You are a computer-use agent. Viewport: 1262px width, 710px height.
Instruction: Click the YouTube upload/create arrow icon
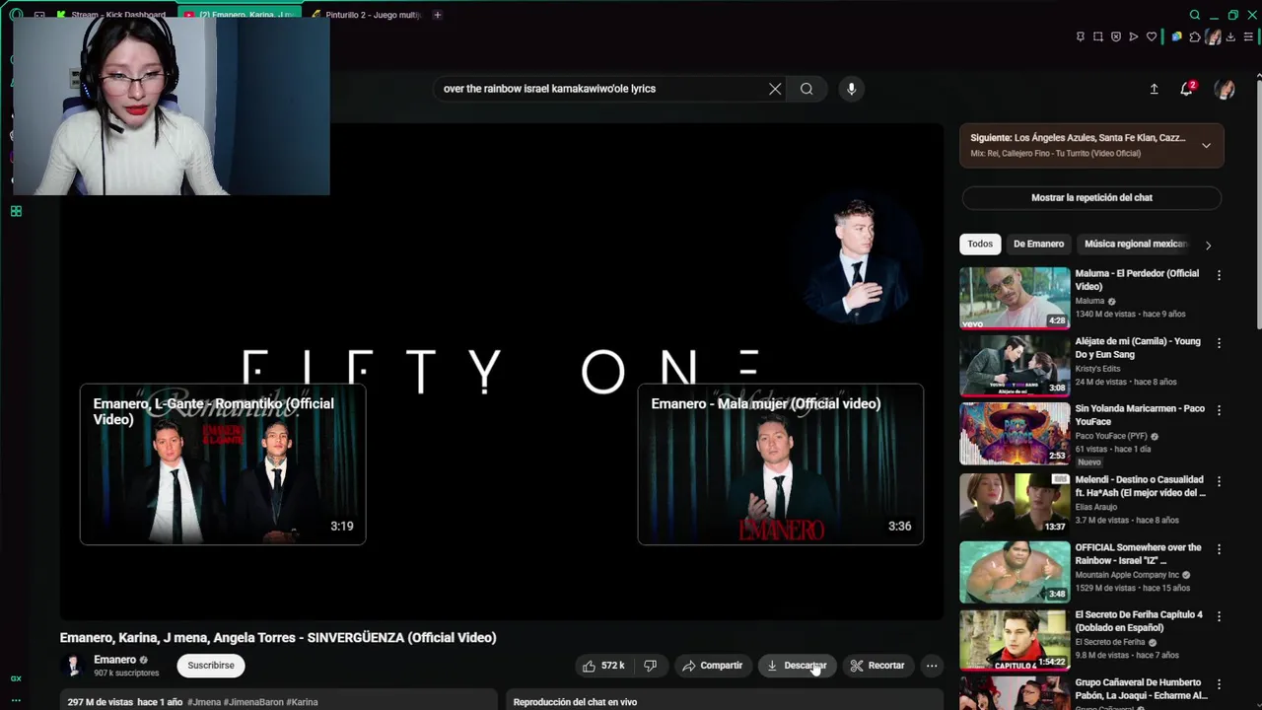[x=1154, y=89]
